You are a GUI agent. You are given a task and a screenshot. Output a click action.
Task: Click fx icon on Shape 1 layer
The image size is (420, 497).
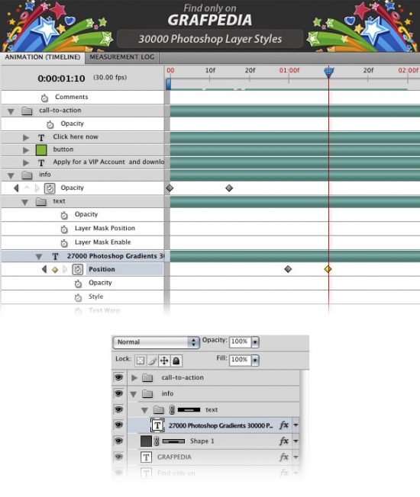click(284, 441)
